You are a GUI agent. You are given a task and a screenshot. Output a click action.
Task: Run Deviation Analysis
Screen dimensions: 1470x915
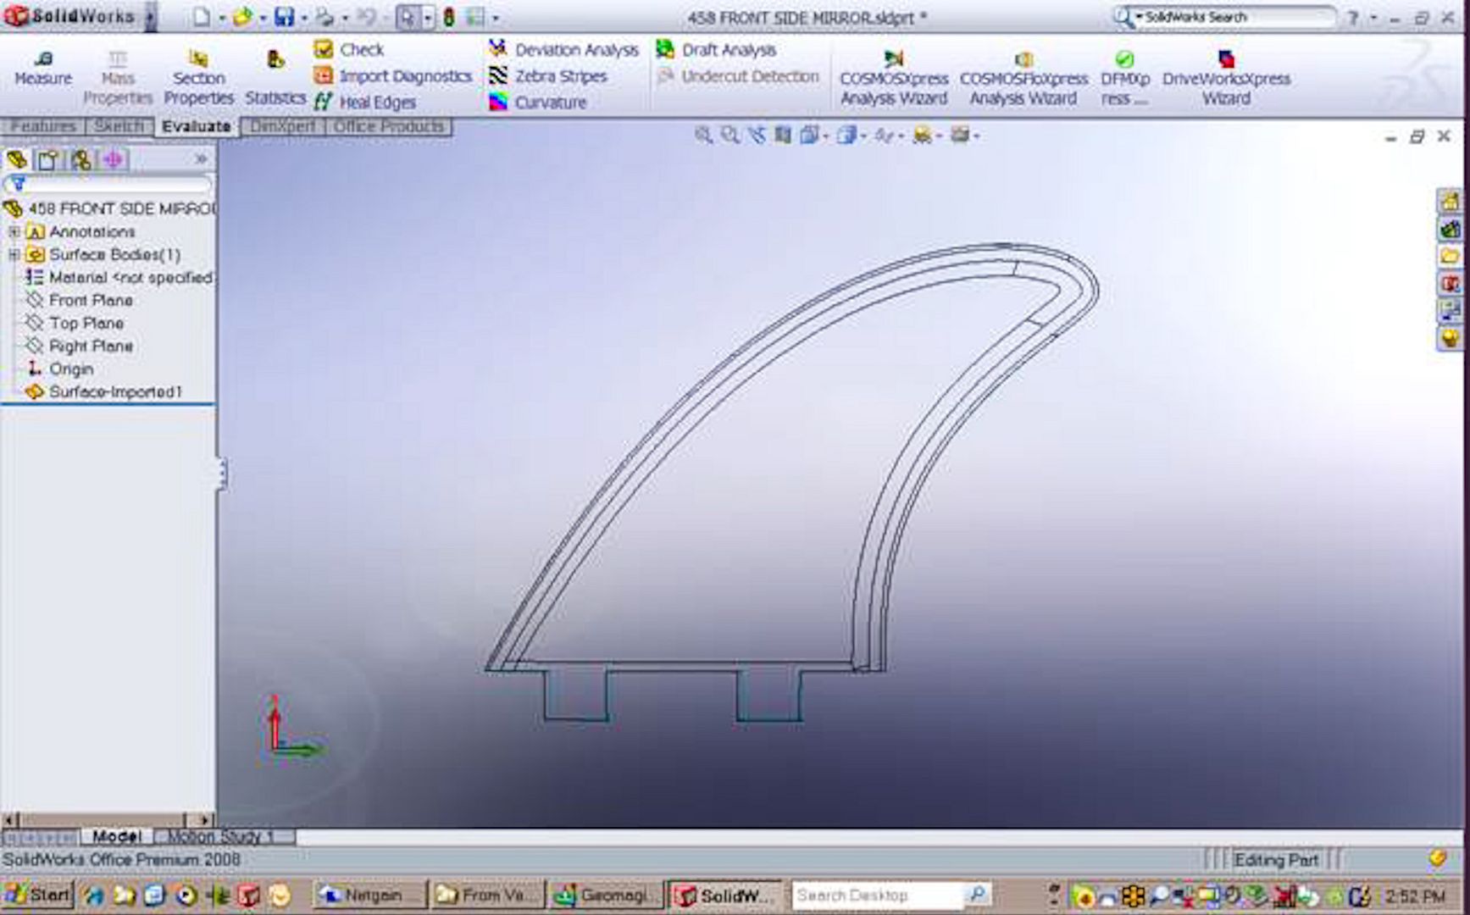click(563, 49)
